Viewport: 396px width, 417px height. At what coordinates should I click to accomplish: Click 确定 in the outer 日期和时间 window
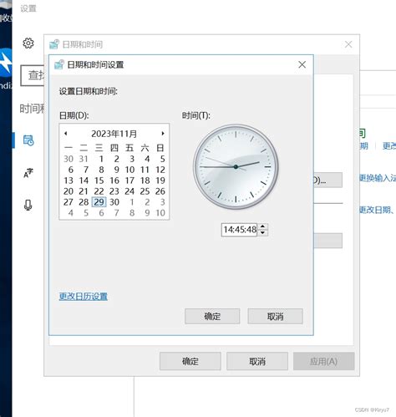190,361
